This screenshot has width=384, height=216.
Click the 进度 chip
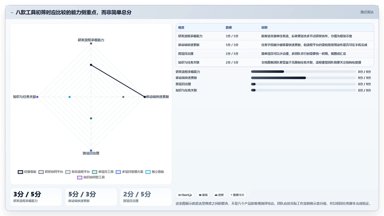(219, 195)
